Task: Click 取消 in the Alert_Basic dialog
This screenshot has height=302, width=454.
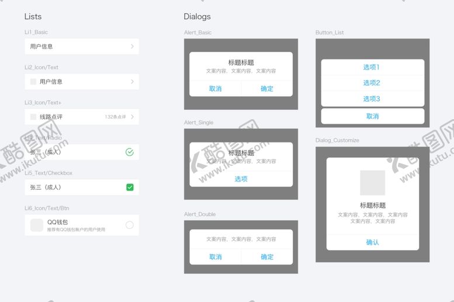Action: pyautogui.click(x=215, y=89)
